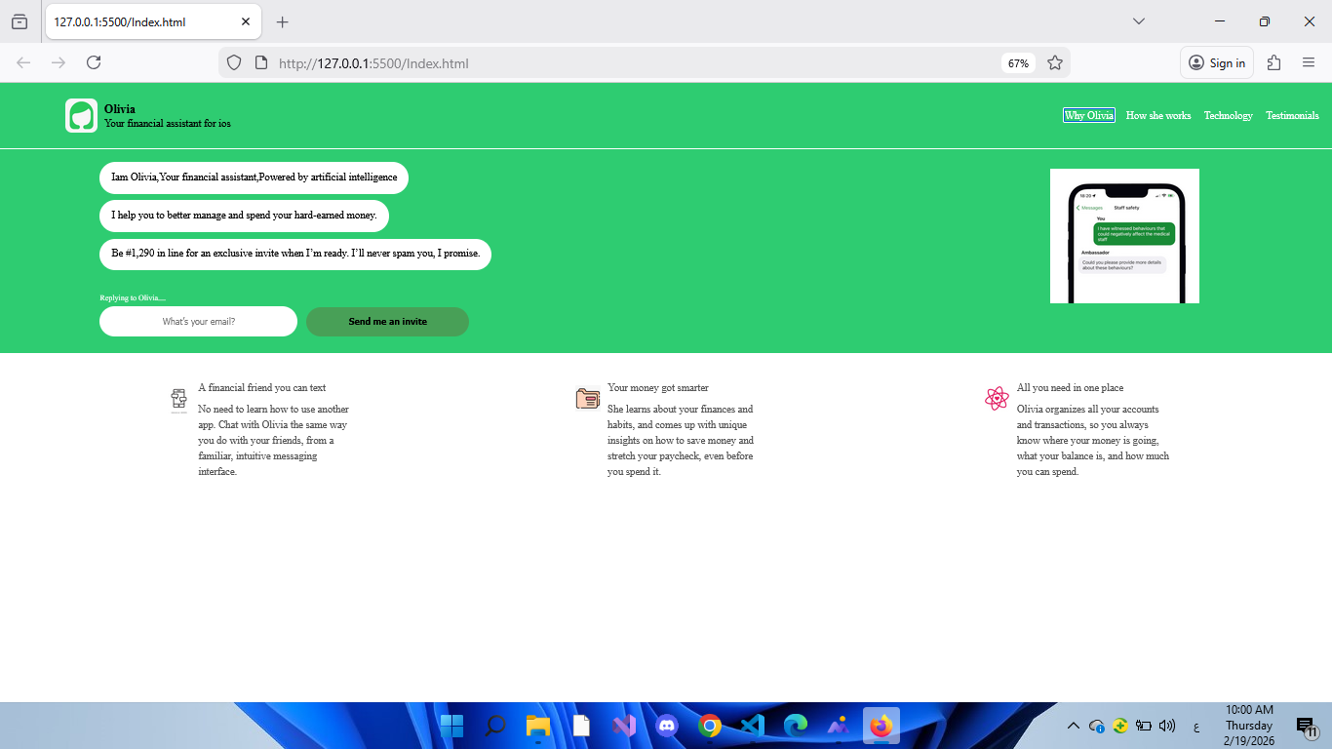
Task: Open the 'Technology' navigation link
Action: pyautogui.click(x=1228, y=115)
